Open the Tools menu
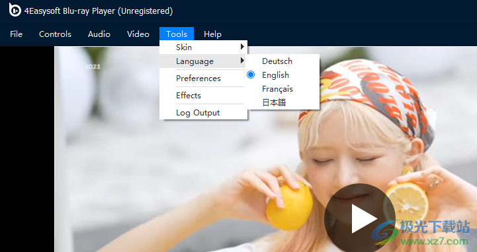 click(x=177, y=34)
